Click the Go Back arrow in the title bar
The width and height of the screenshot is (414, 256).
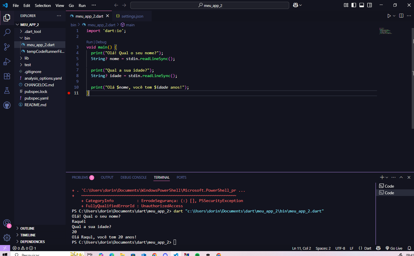(116, 5)
